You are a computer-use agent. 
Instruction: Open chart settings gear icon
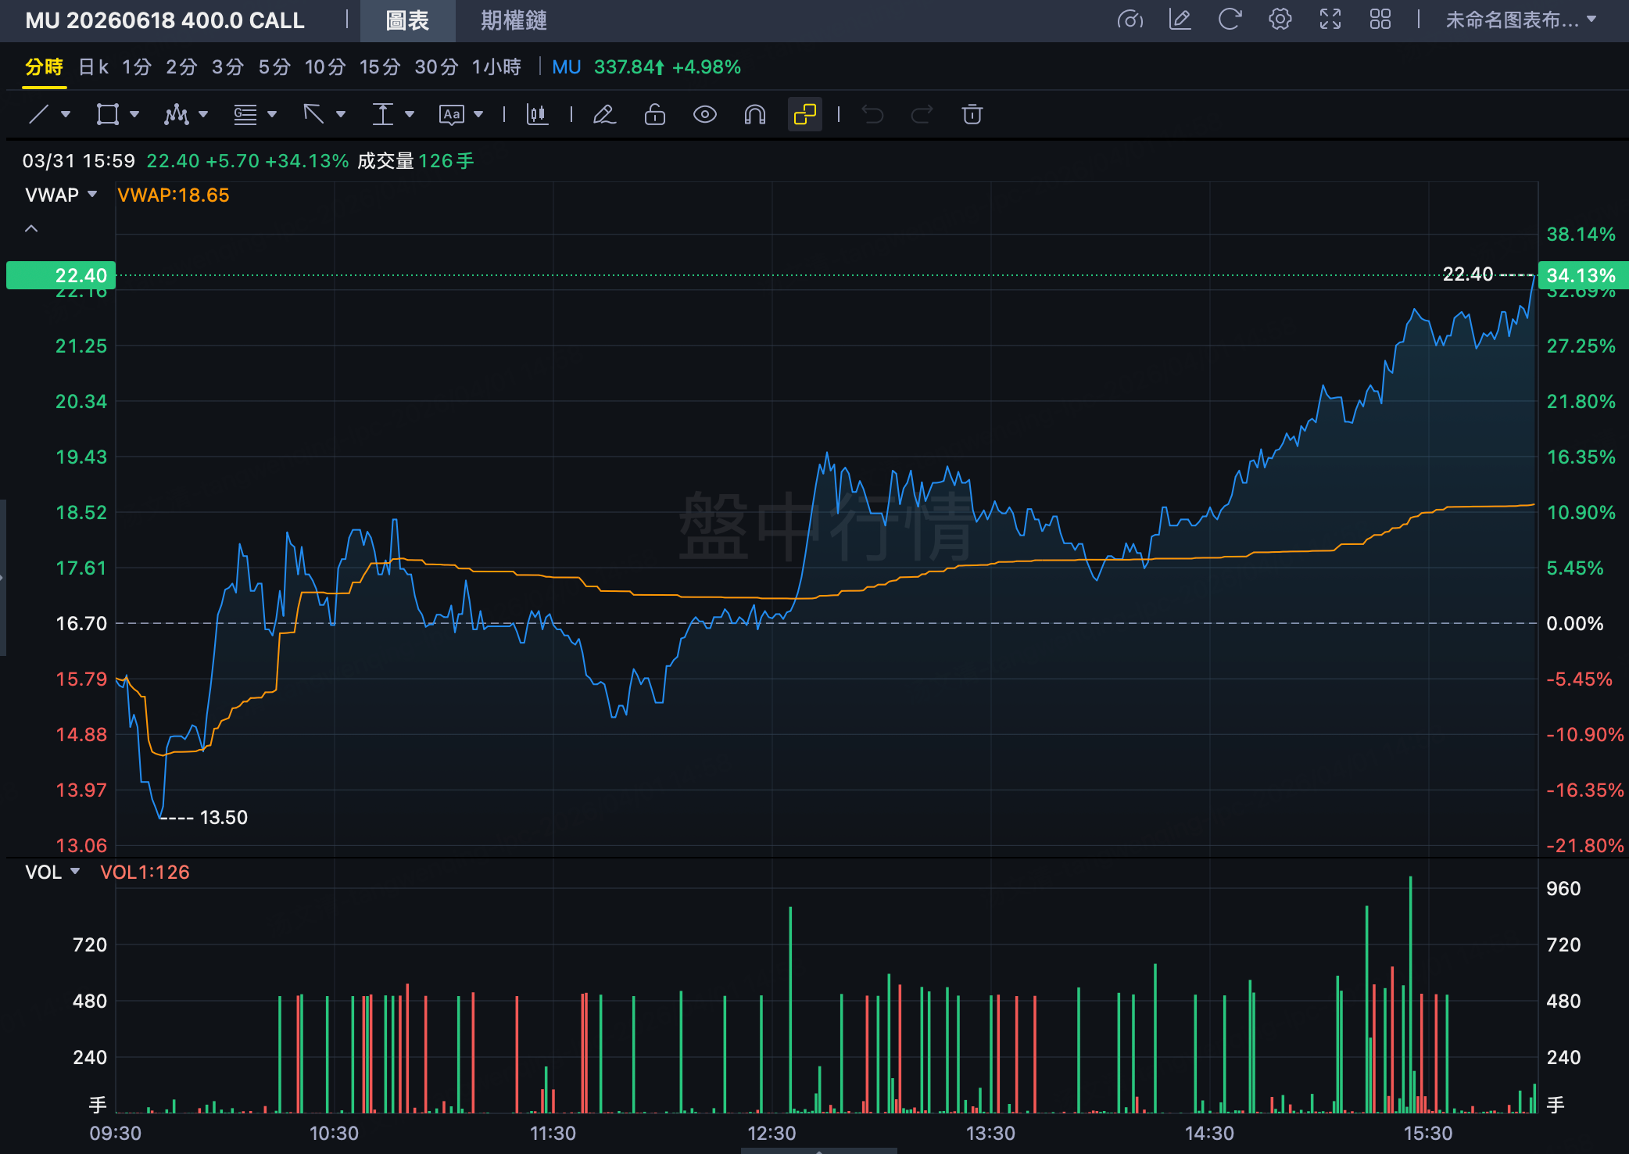pos(1280,20)
